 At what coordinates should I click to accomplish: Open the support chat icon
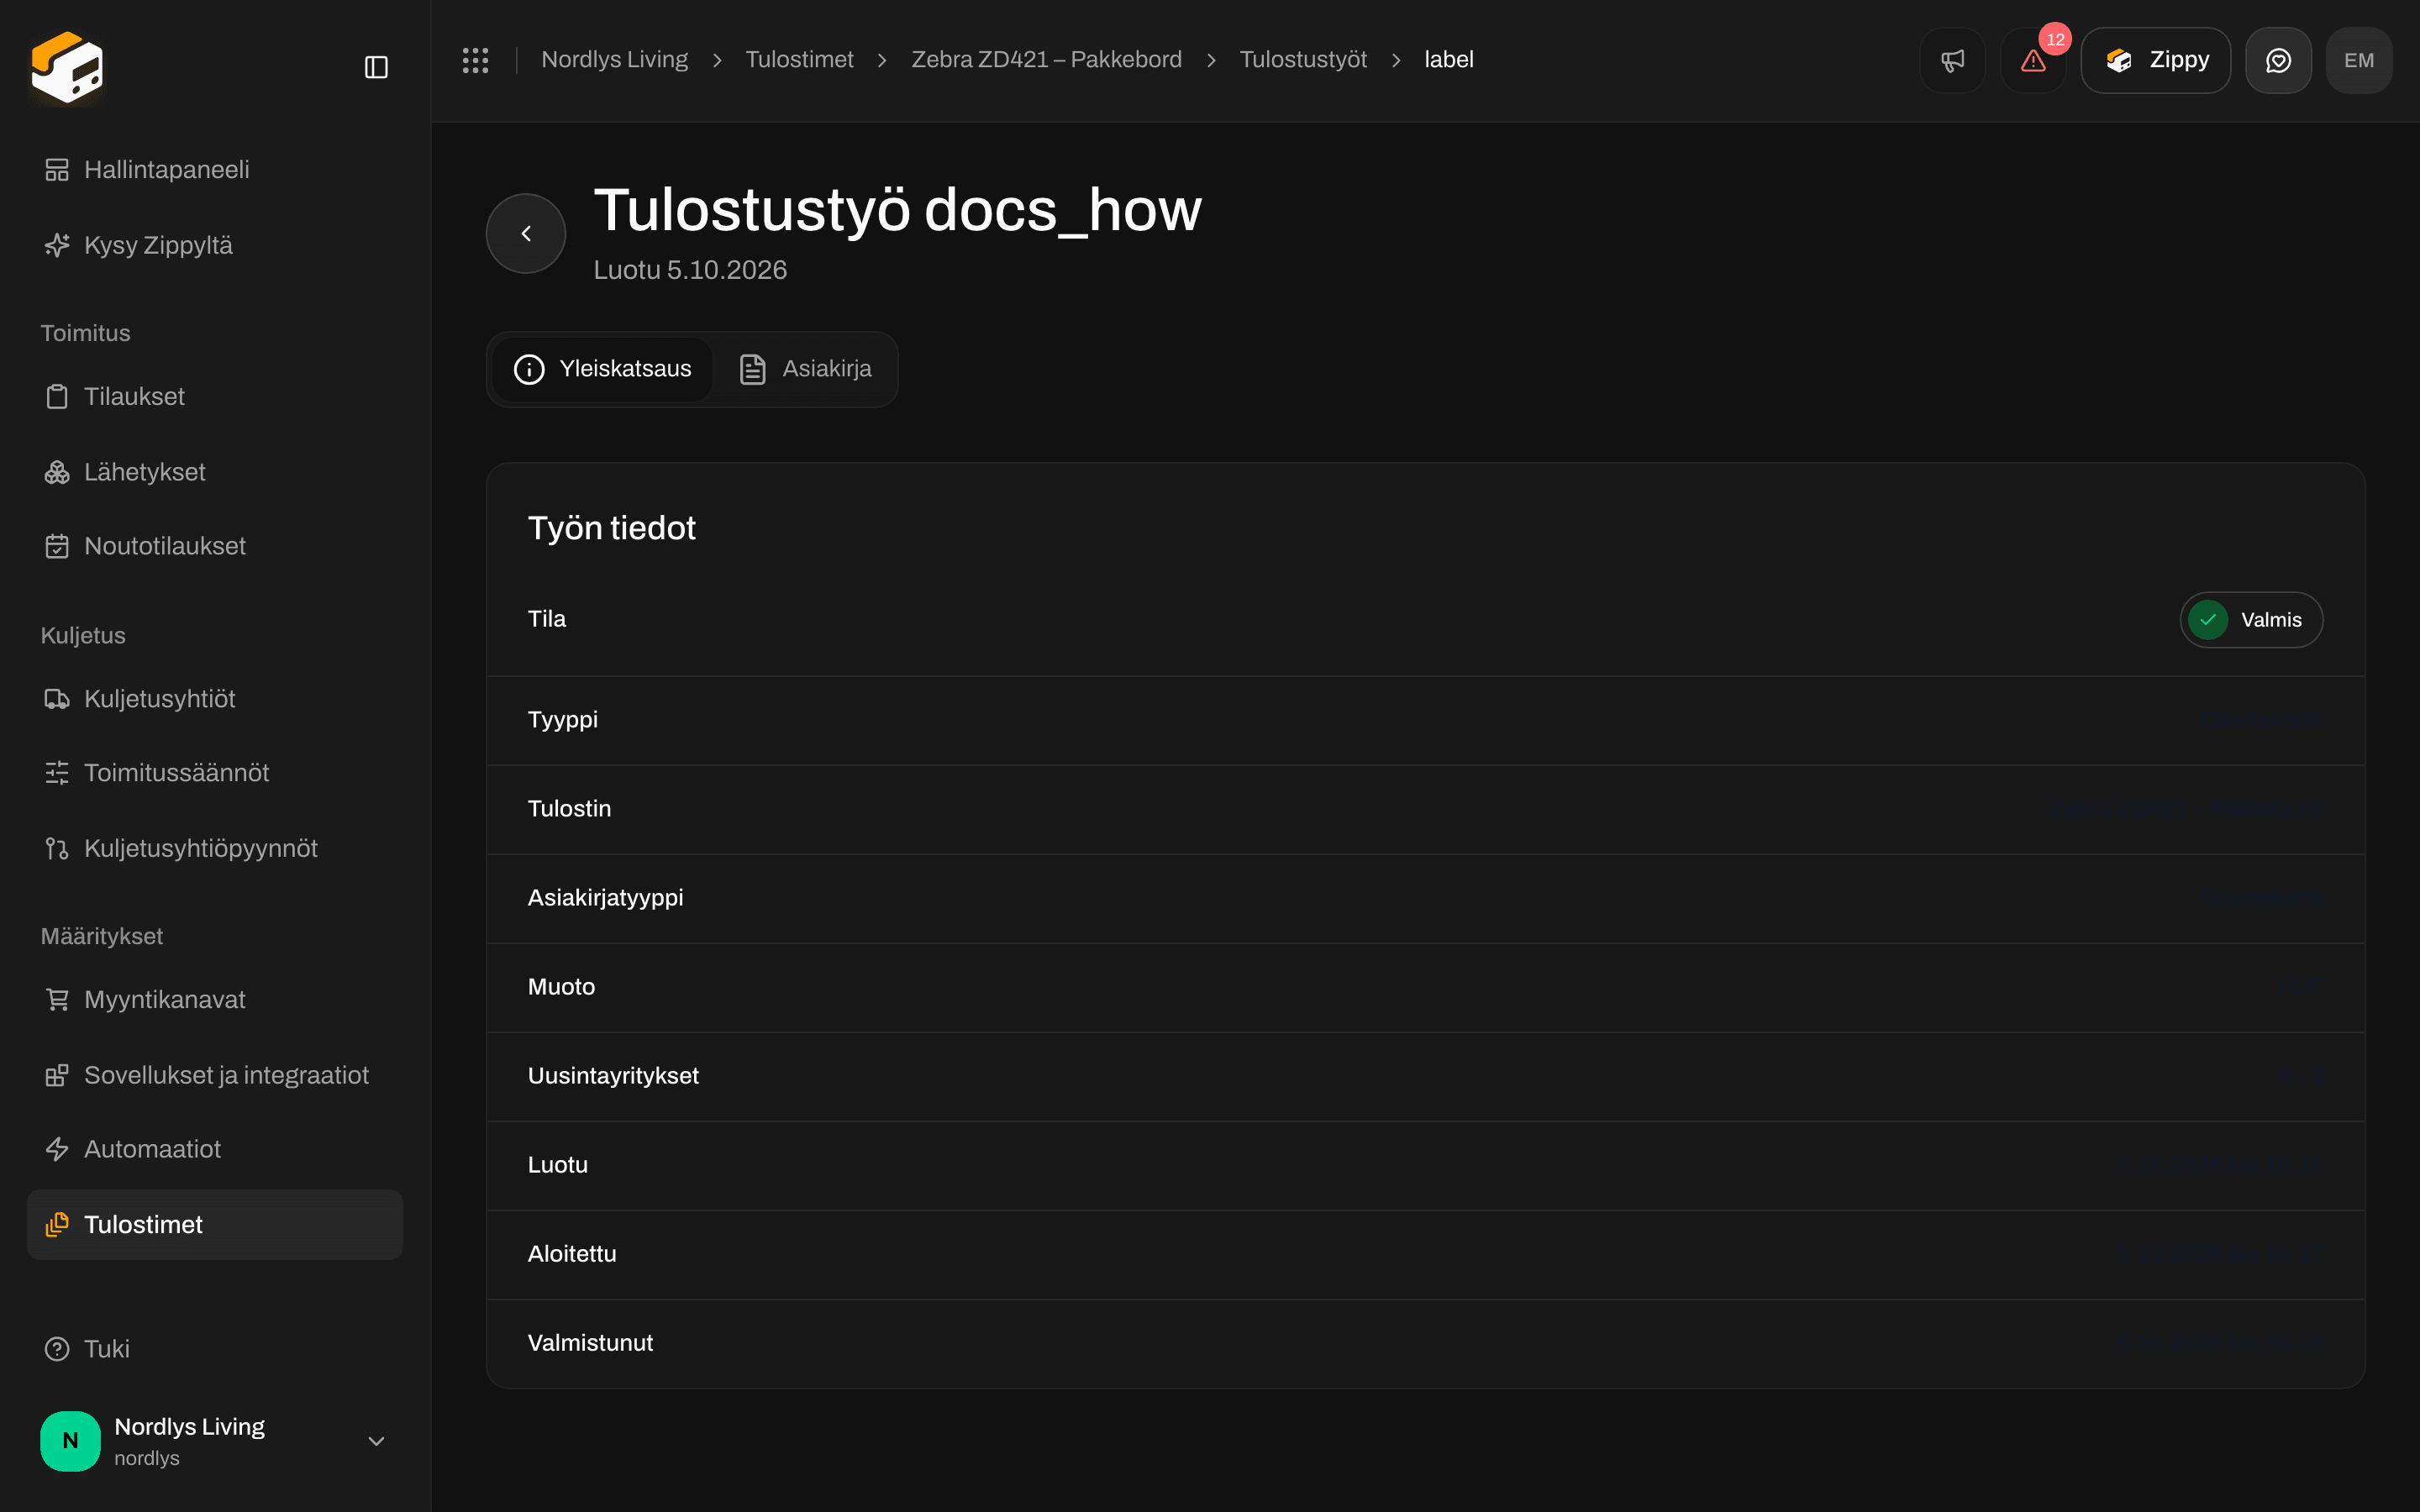[x=2278, y=60]
